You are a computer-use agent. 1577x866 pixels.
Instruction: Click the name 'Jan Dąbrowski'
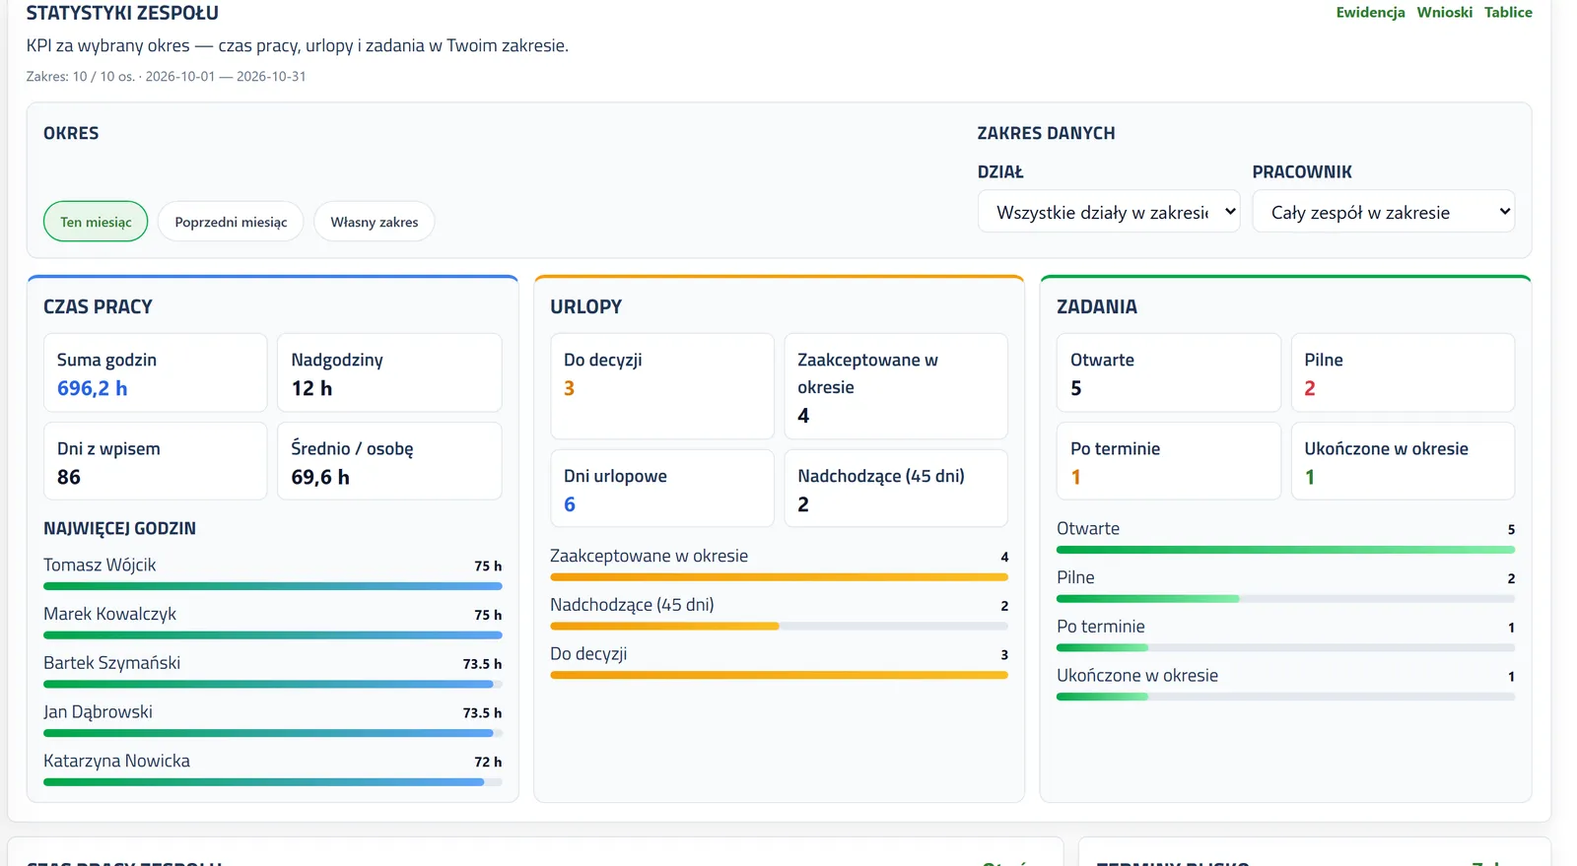pyautogui.click(x=98, y=712)
